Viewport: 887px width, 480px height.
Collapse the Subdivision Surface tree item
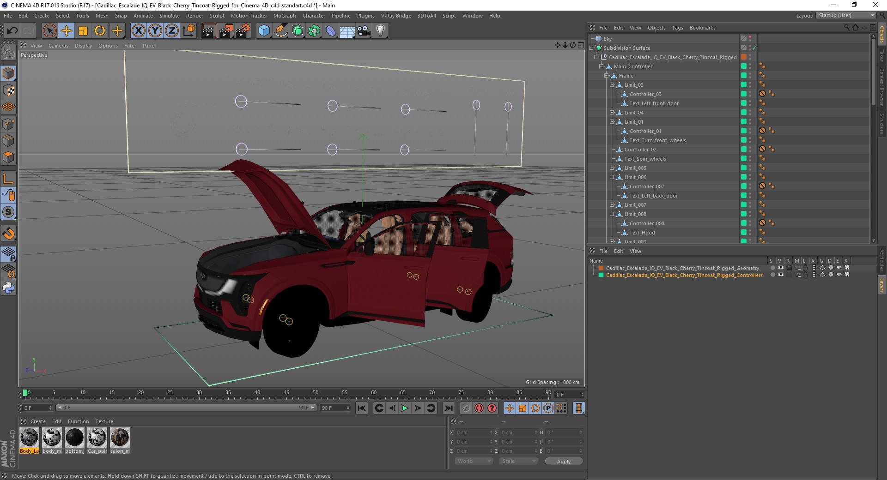tap(591, 48)
